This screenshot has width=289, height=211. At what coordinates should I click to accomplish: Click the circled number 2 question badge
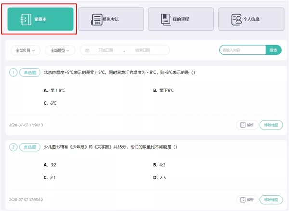click(x=13, y=147)
